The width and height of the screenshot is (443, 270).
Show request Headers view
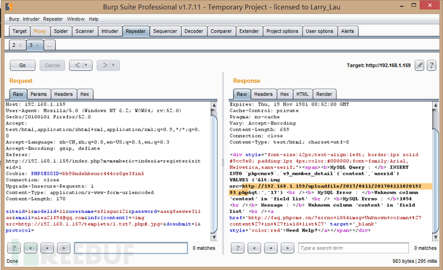pos(64,94)
